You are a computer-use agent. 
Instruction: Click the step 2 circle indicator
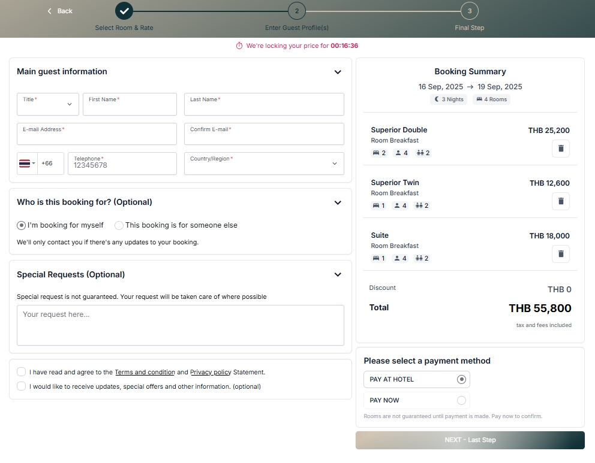pos(296,11)
